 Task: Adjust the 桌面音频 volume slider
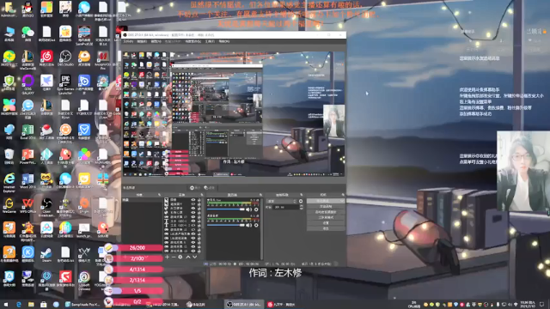[225, 225]
